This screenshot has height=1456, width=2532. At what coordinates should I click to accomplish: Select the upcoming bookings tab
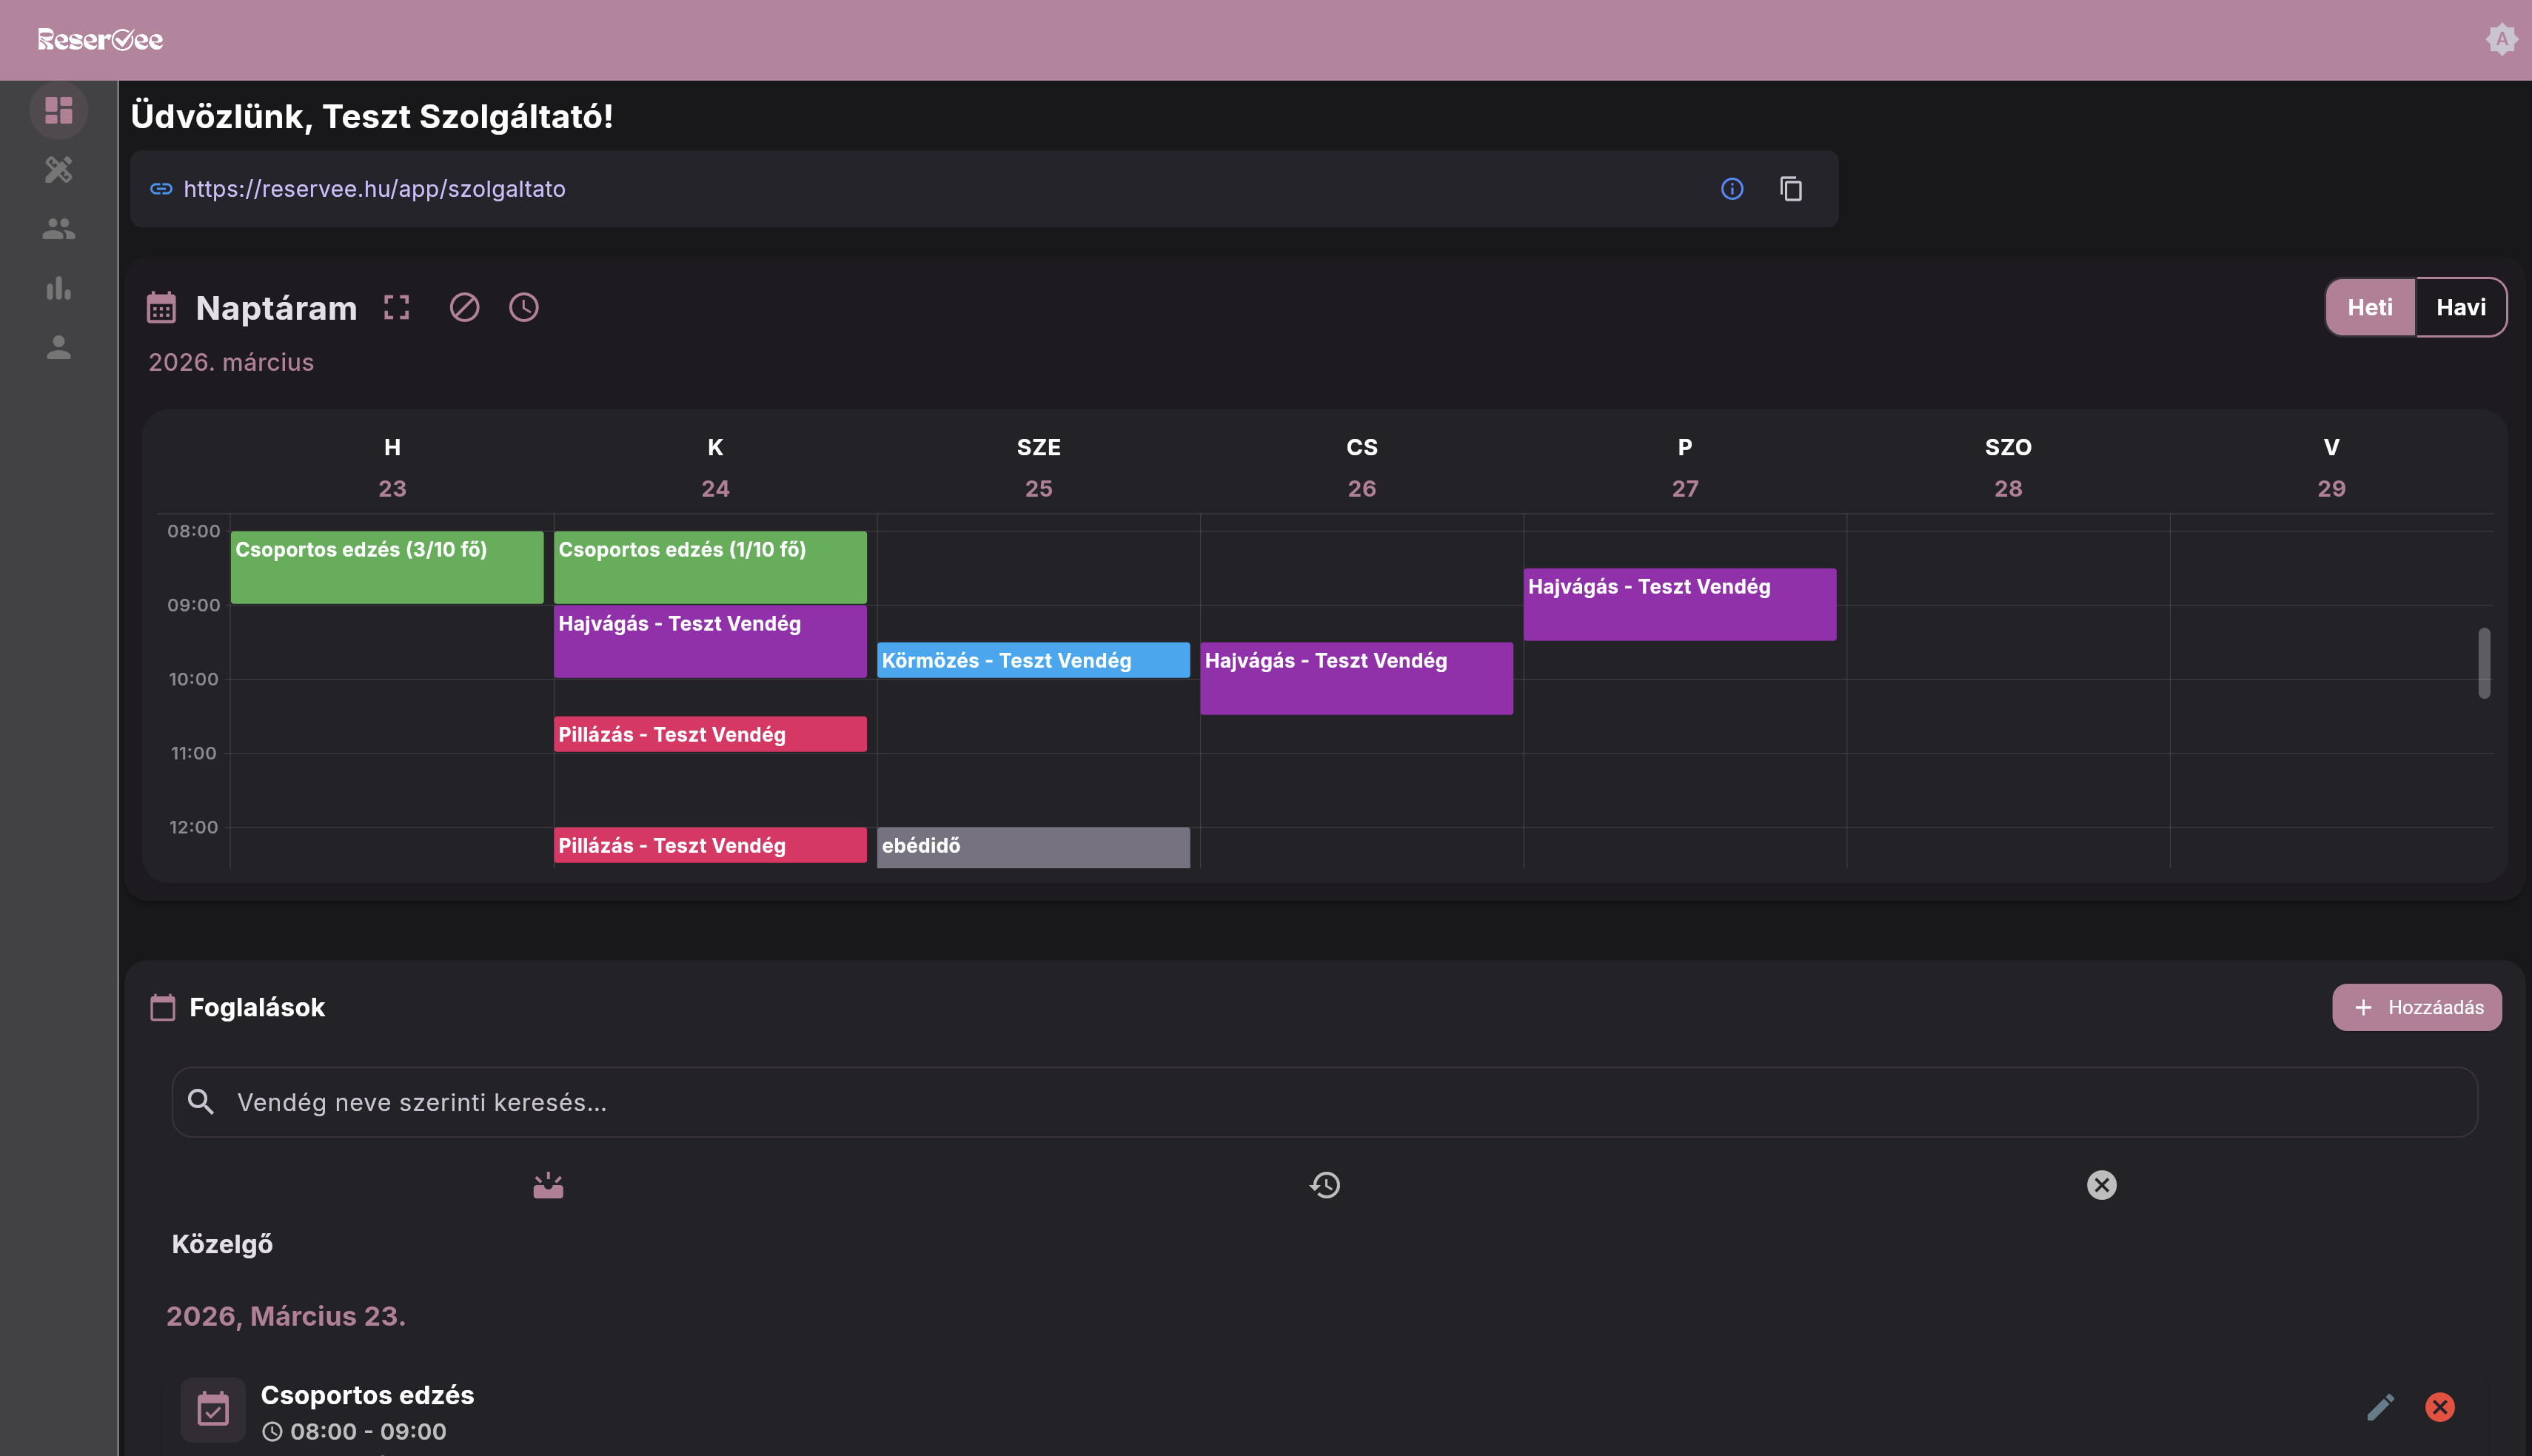pos(548,1185)
